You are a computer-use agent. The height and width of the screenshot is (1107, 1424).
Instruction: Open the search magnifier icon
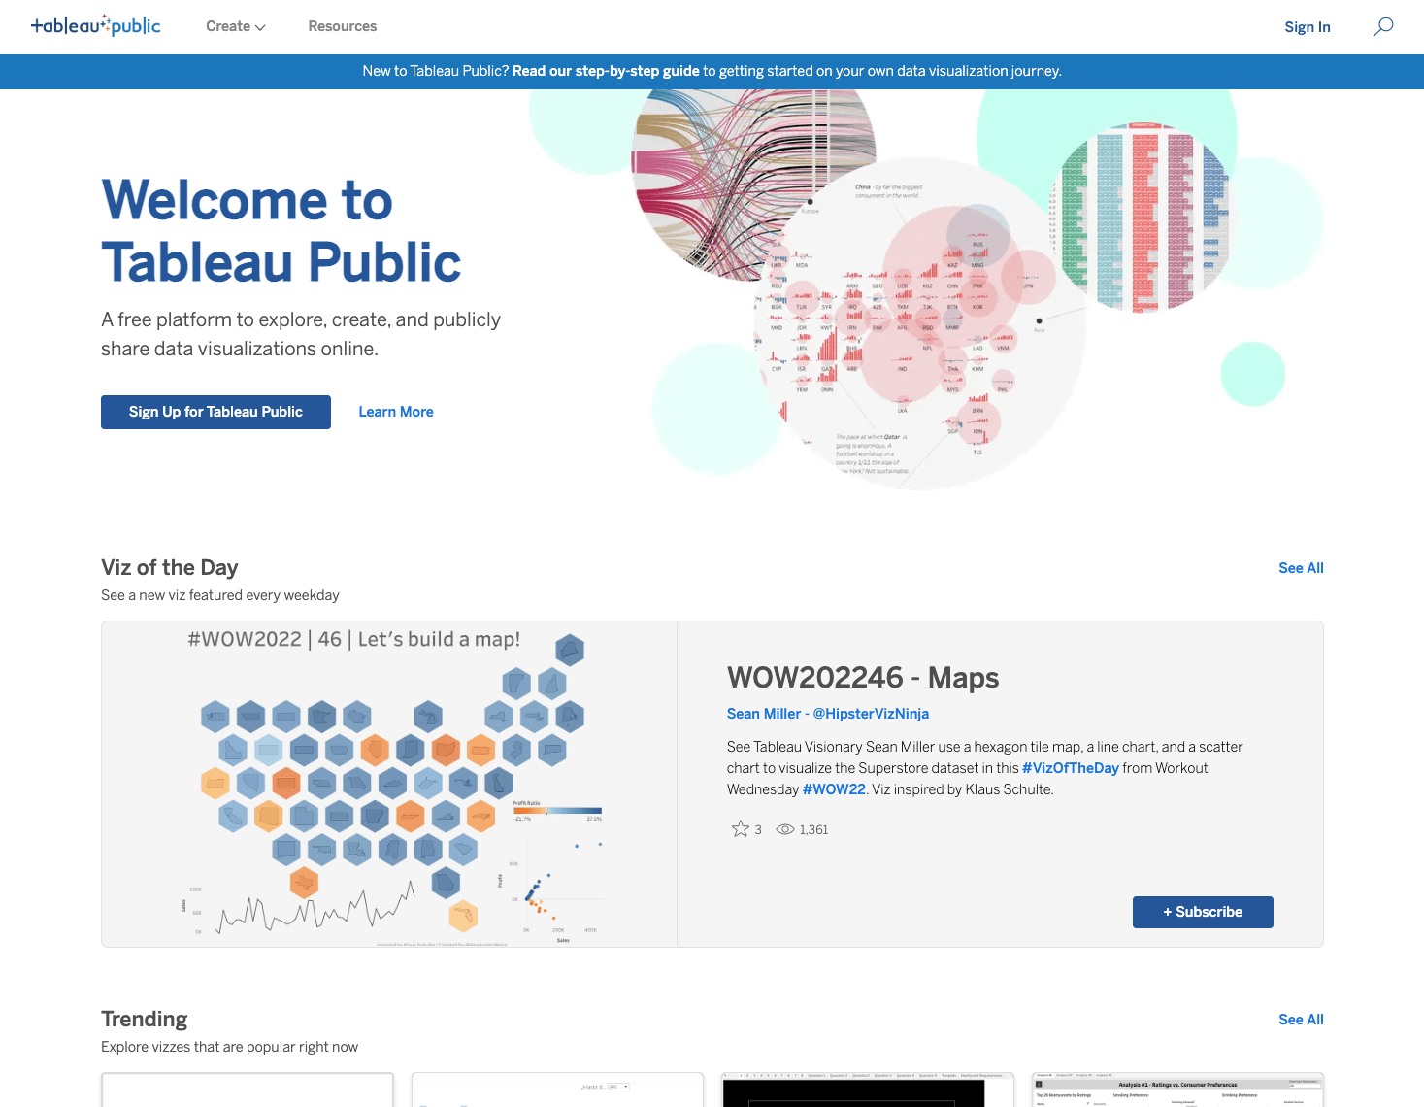coord(1383,26)
